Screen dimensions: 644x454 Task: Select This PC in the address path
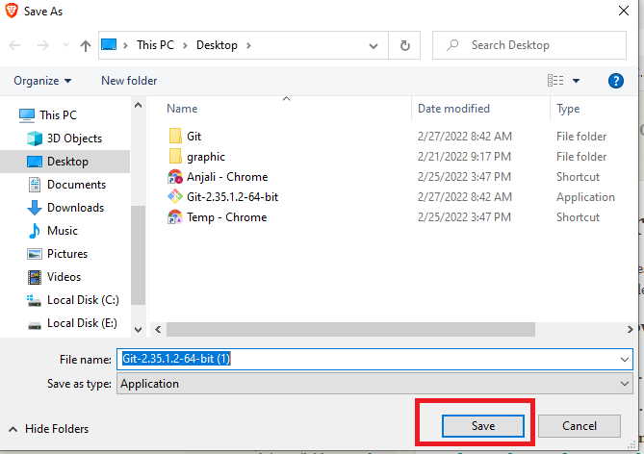point(155,45)
